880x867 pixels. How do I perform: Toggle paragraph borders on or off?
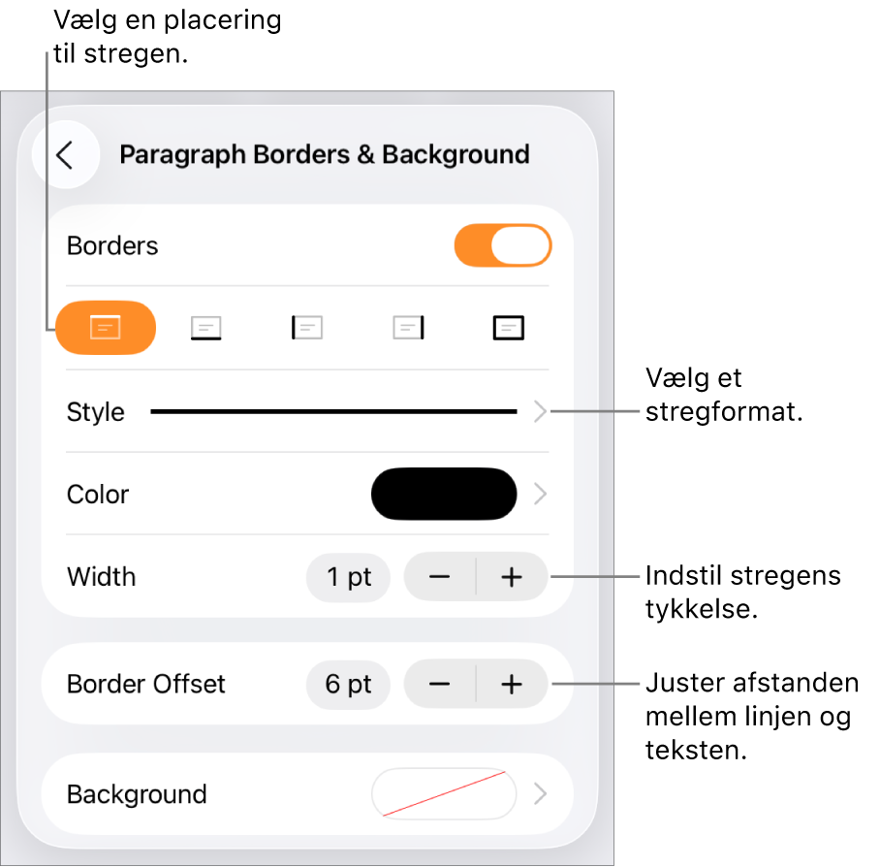click(x=502, y=245)
